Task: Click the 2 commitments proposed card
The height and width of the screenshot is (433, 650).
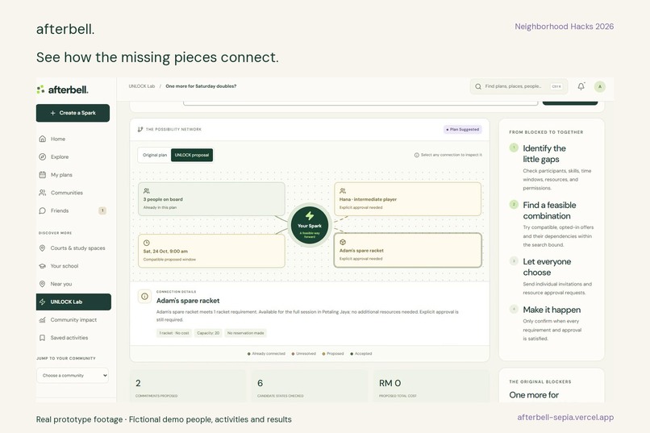Action: (188, 386)
